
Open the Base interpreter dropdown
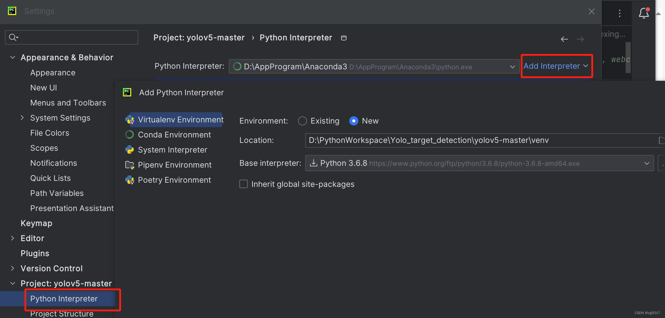coord(479,163)
